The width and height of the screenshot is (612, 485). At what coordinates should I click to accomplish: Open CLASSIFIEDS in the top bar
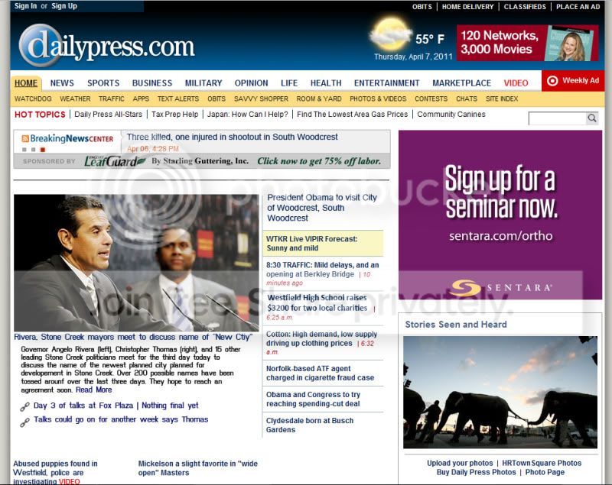point(525,7)
